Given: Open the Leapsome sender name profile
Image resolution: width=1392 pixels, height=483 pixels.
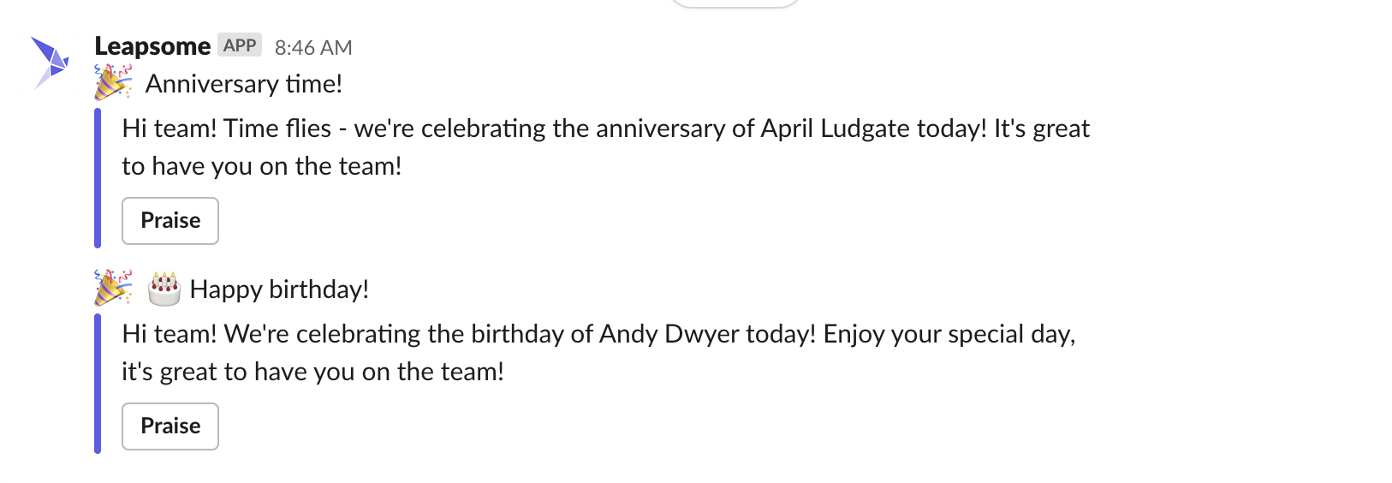Looking at the screenshot, I should (152, 46).
